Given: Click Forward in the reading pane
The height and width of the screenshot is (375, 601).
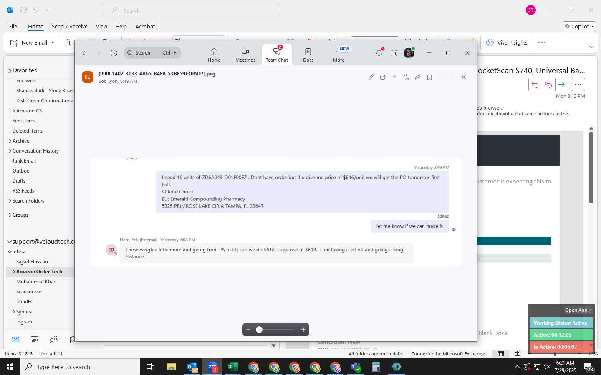Looking at the screenshot, I should [x=562, y=85].
